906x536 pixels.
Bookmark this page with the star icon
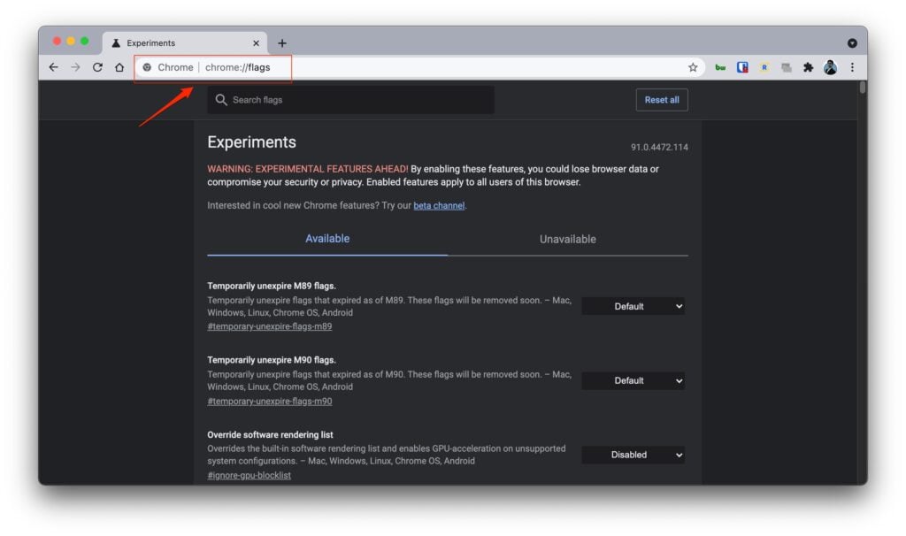tap(693, 67)
